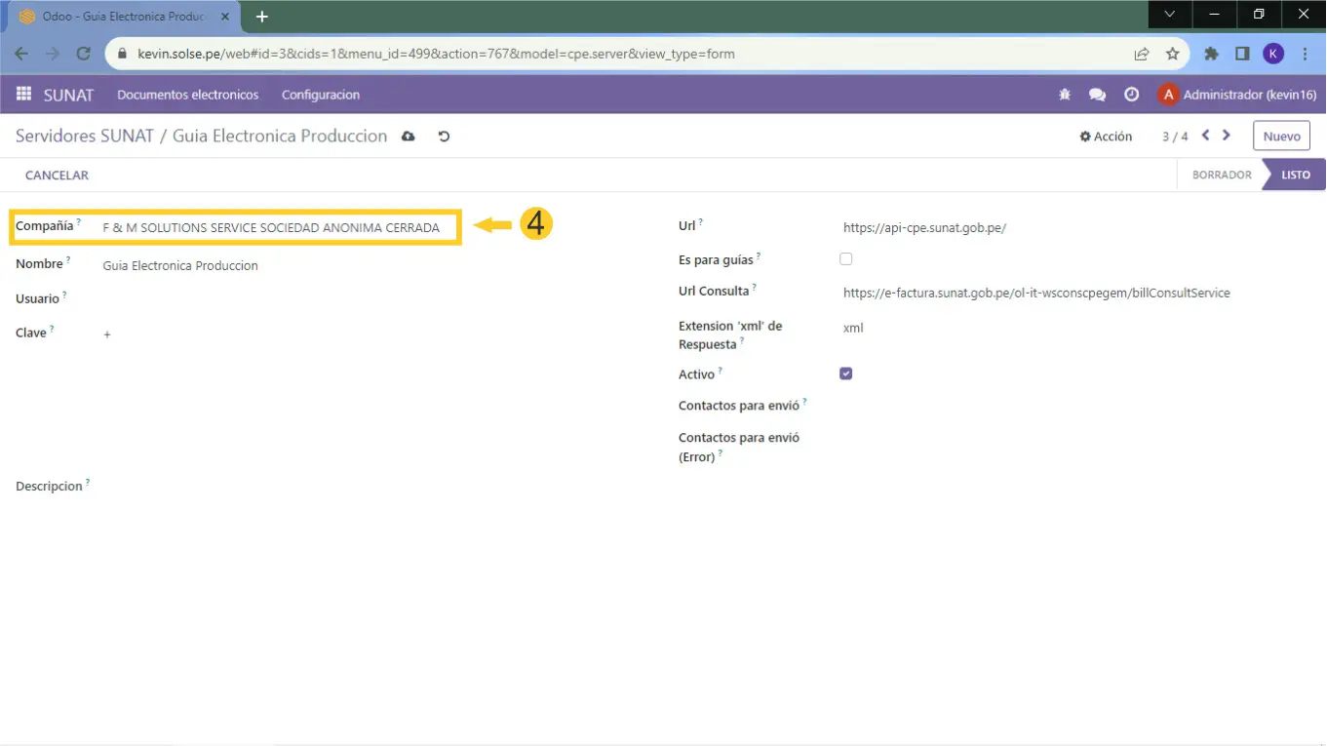Image resolution: width=1327 pixels, height=746 pixels.
Task: Click the tab search chevron
Action: [1170, 14]
